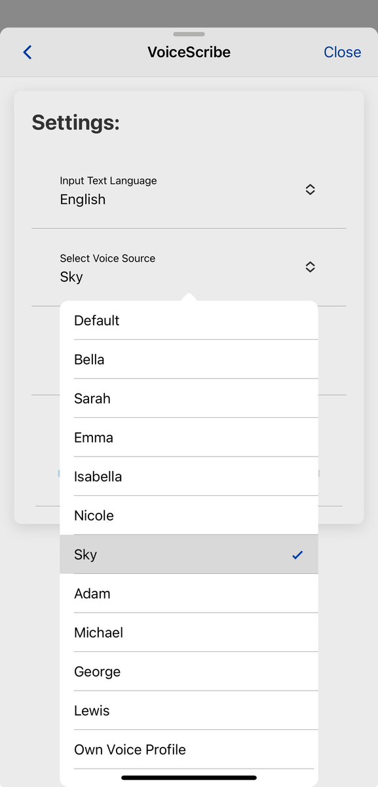The width and height of the screenshot is (378, 787).
Task: Pick Sarah as the voice source
Action: pos(189,399)
